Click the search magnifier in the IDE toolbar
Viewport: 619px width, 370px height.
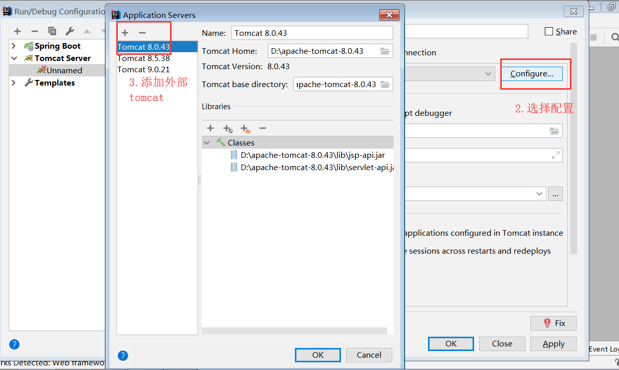point(614,37)
